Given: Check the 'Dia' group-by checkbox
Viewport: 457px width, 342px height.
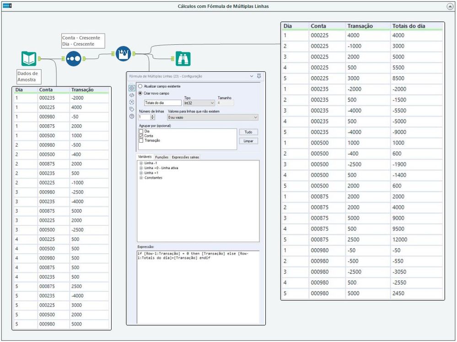Looking at the screenshot, I should 141,131.
